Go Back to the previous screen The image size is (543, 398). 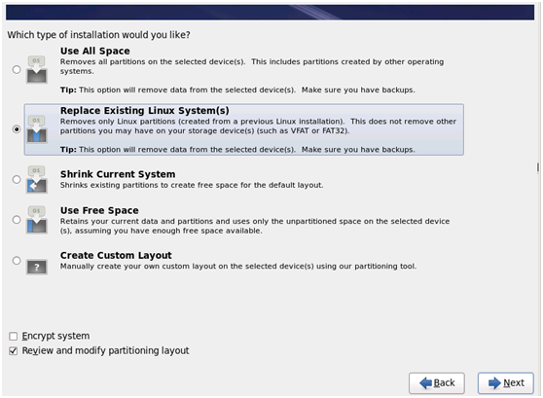coord(437,383)
